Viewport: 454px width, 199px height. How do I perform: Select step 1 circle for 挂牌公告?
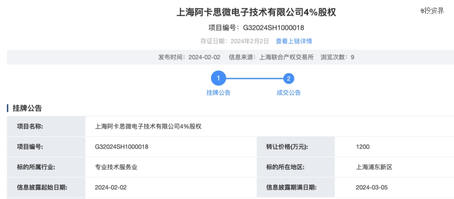tap(218, 78)
